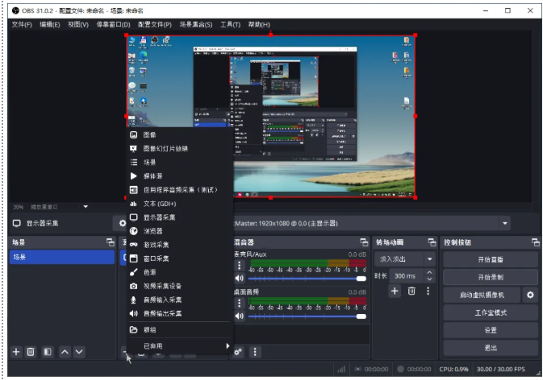The height and width of the screenshot is (380, 543).
Task: Open 桌面音频 three-dot options menu
Action: tap(240, 303)
